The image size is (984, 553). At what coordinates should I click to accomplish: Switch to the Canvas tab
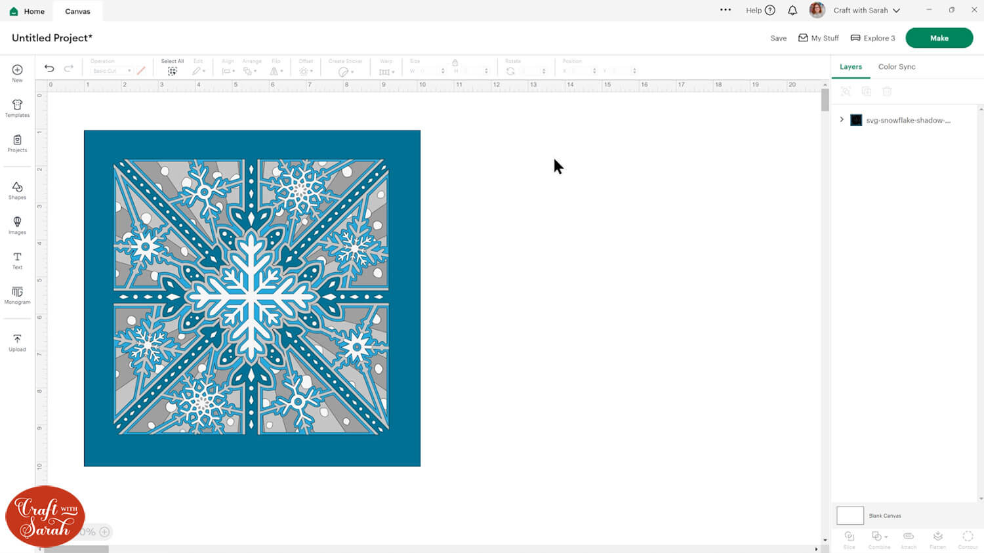[77, 11]
